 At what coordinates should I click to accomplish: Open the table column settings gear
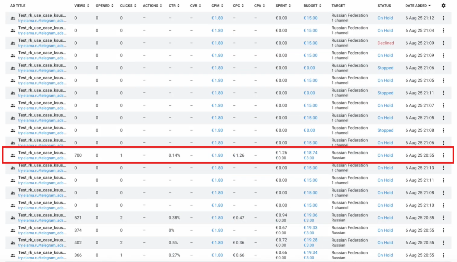[443, 5]
